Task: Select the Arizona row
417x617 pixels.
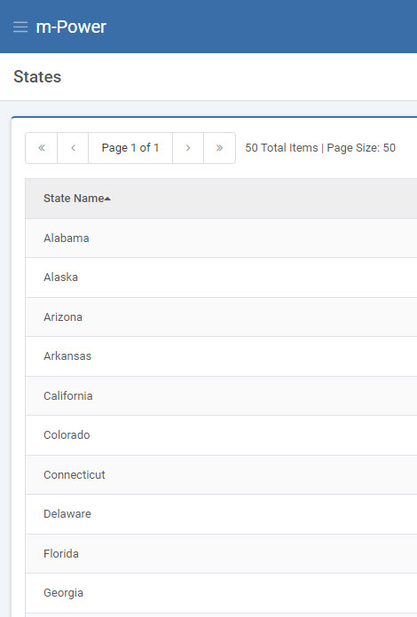Action: [221, 317]
